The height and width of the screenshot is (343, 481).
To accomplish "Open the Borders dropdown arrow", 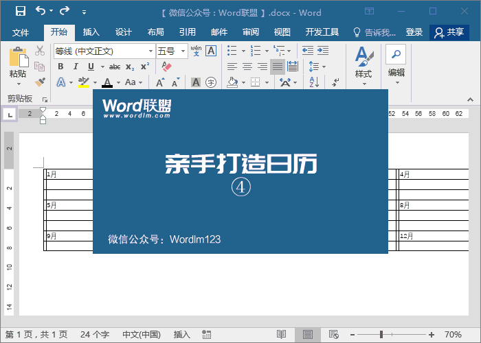I will [267, 82].
